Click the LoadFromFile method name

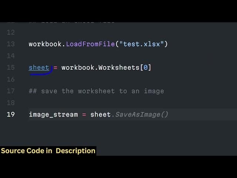90,44
